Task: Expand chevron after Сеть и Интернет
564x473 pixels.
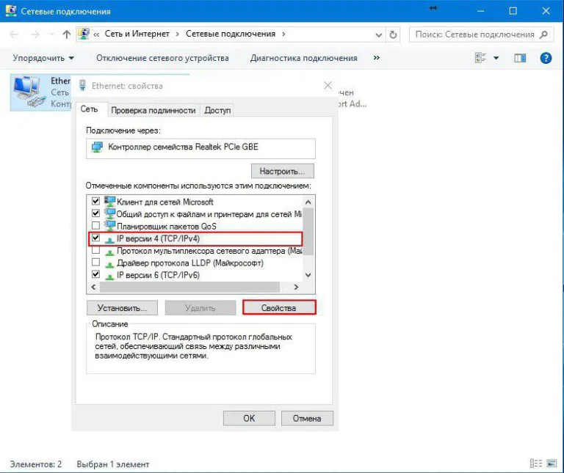Action: click(x=177, y=34)
